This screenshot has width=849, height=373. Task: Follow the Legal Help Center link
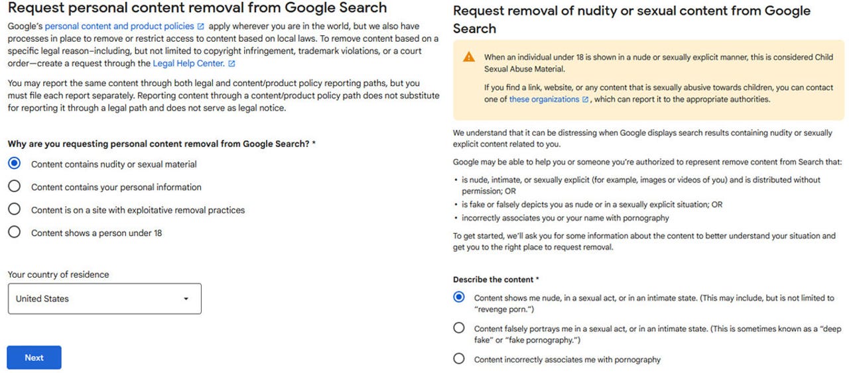click(x=188, y=64)
